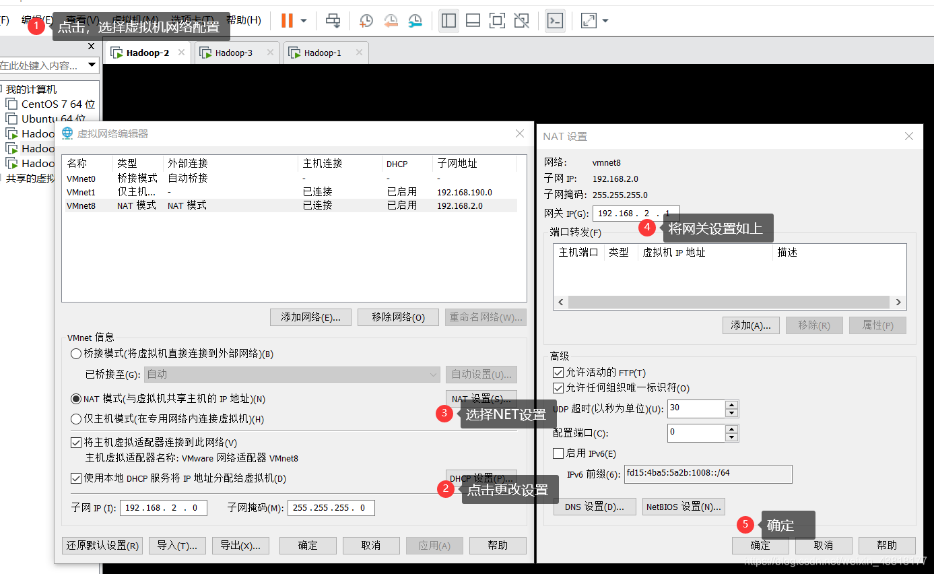Increase UDP 超时 with the up arrow

tap(732, 404)
